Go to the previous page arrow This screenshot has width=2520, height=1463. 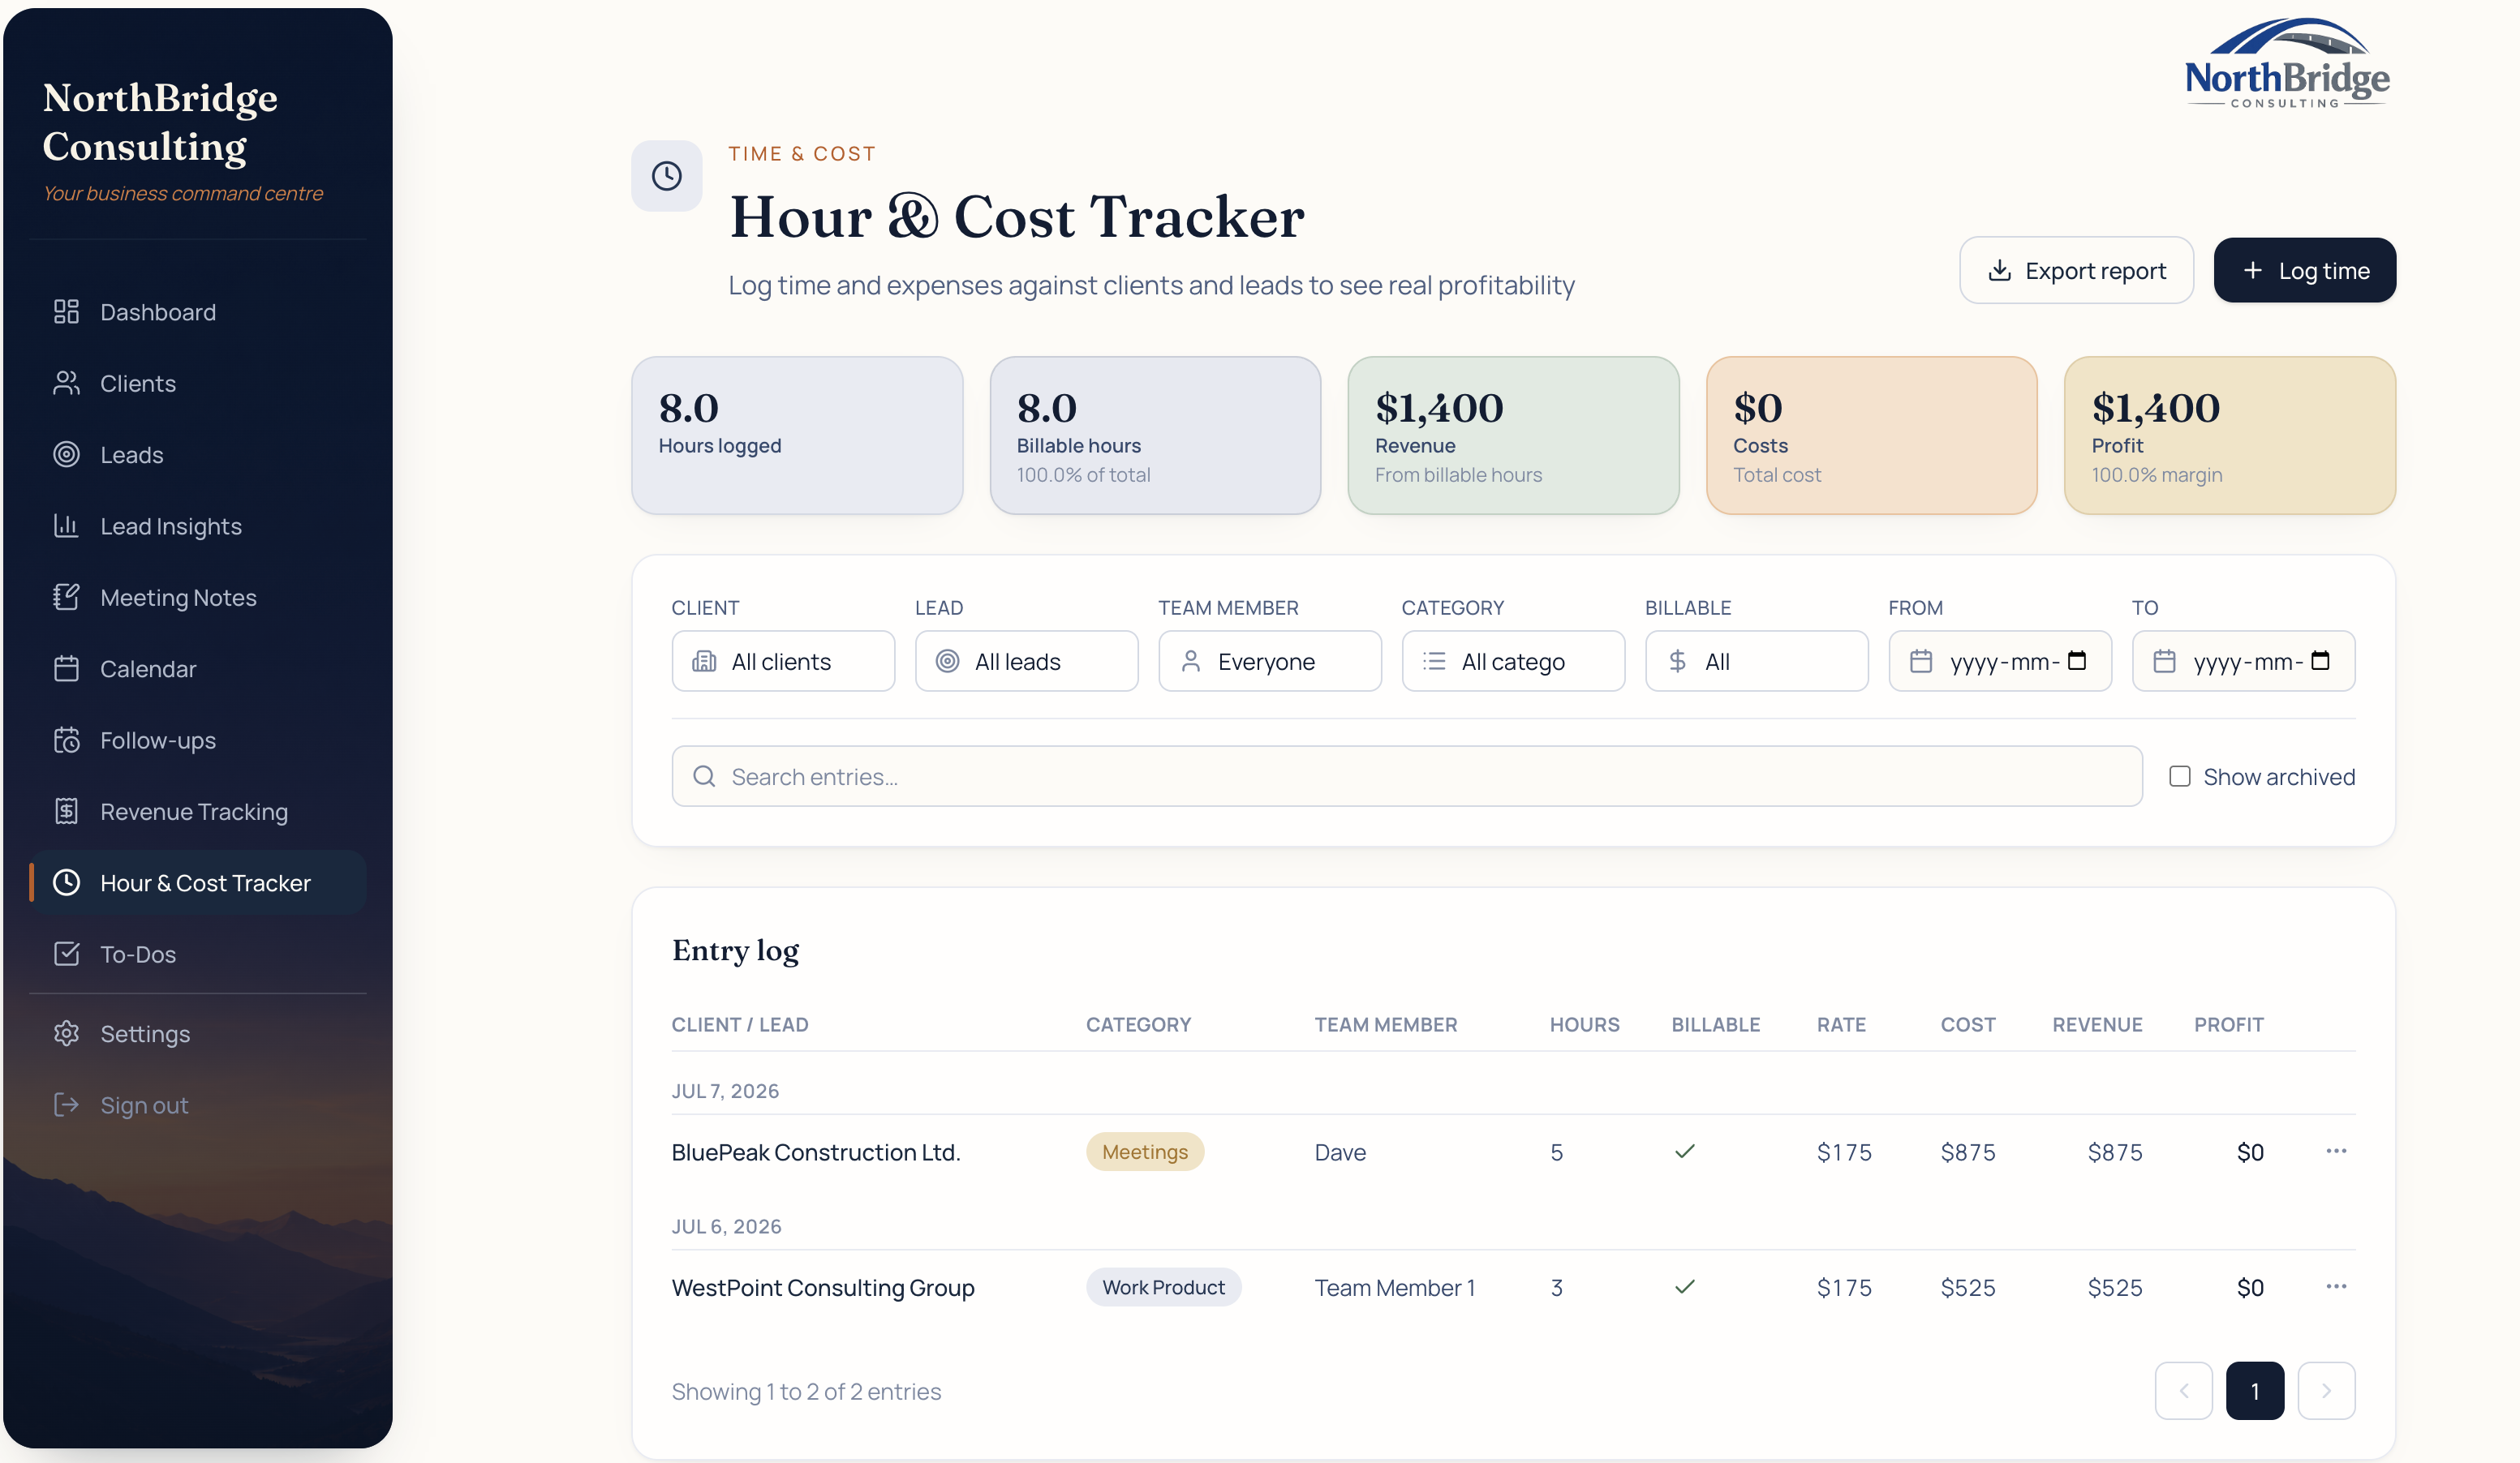point(2184,1391)
